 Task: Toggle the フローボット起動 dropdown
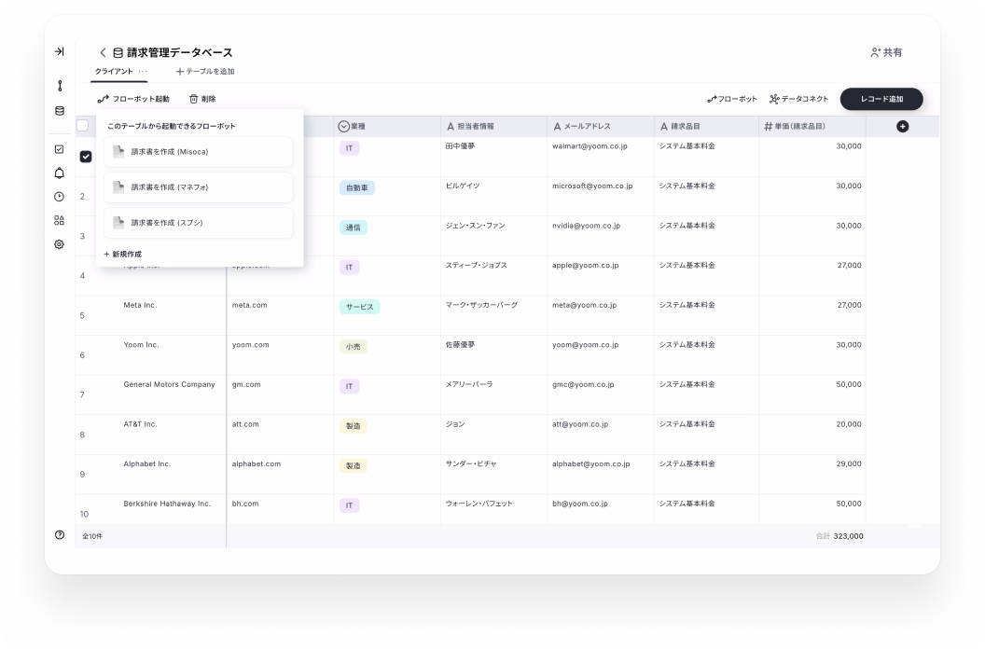(133, 99)
